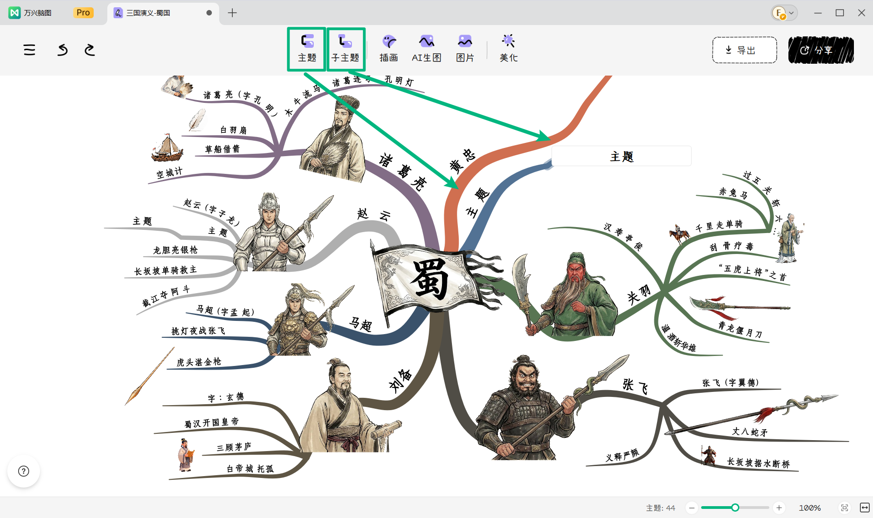This screenshot has height=518, width=873.
Task: Open the AI生图 image generator
Action: [x=426, y=48]
